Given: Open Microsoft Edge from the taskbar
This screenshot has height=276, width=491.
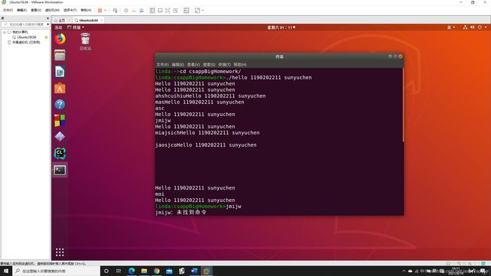Looking at the screenshot, I should pyautogui.click(x=131, y=271).
